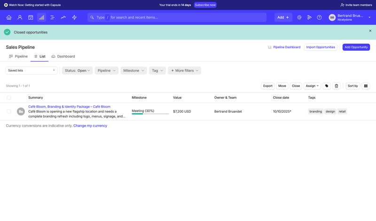Open the Calendar & Tasks icon
The width and height of the screenshot is (376, 221).
31,17
